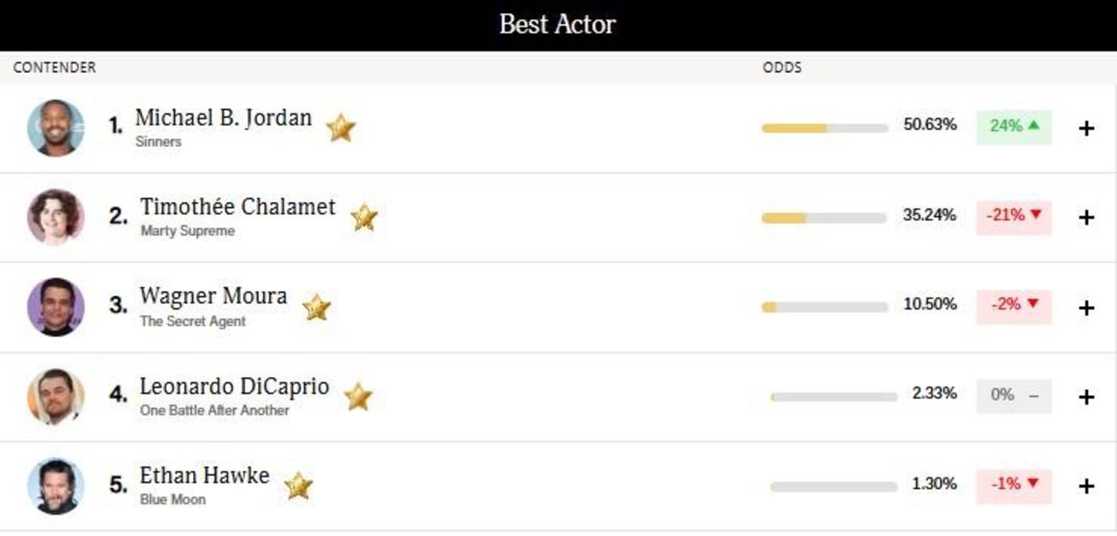
Task: Open the Wagner Moura contender link
Action: click(x=213, y=296)
